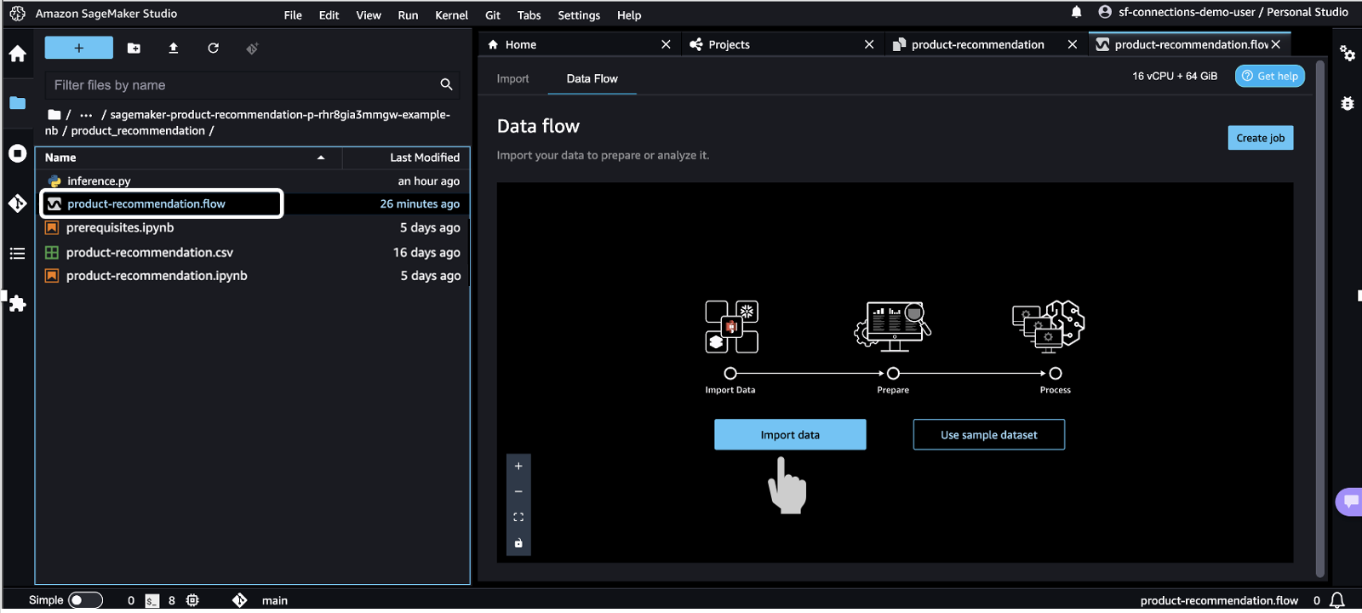The image size is (1362, 613).
Task: Click the Git icon in left sidebar
Action: [x=18, y=203]
